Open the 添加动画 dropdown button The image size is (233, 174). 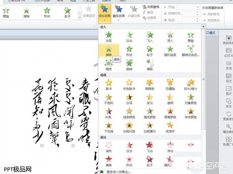pyautogui.click(x=104, y=14)
